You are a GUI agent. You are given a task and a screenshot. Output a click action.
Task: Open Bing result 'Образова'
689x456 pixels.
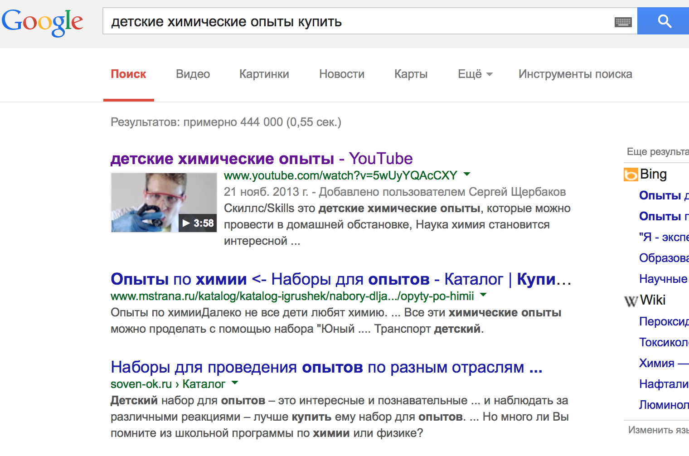pyautogui.click(x=664, y=258)
